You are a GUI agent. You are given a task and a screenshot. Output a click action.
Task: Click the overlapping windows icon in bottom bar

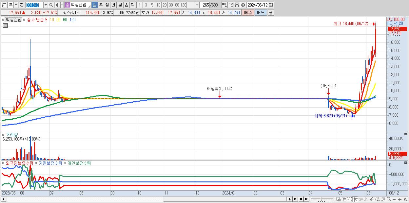344,199
